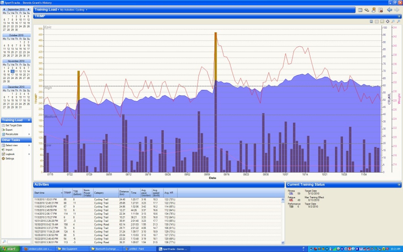Click Set Target Date link
Screen dimensions: 403x252
[x=14, y=125]
